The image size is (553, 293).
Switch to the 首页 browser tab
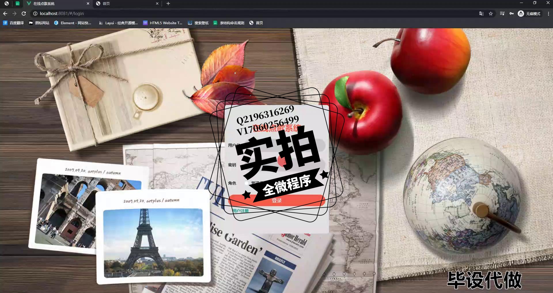127,3
